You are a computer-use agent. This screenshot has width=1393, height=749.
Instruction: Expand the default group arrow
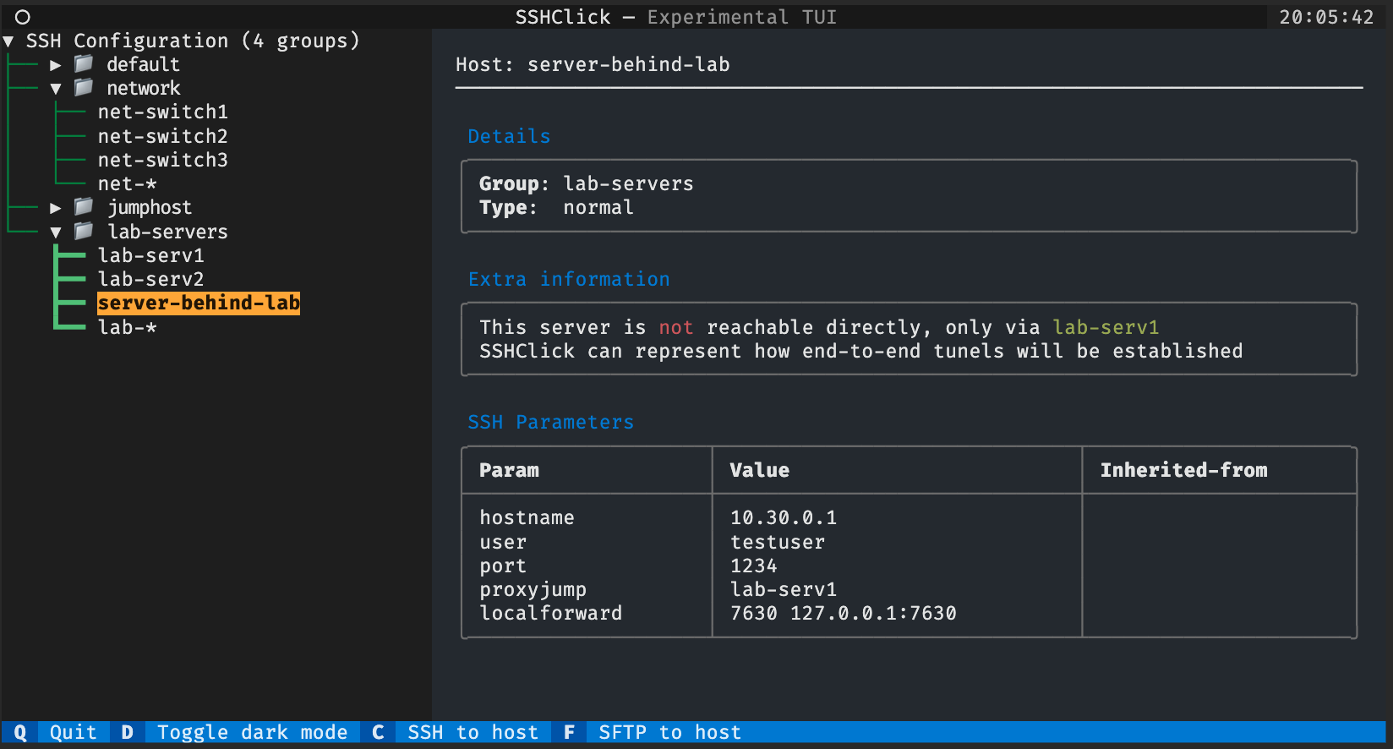click(56, 65)
